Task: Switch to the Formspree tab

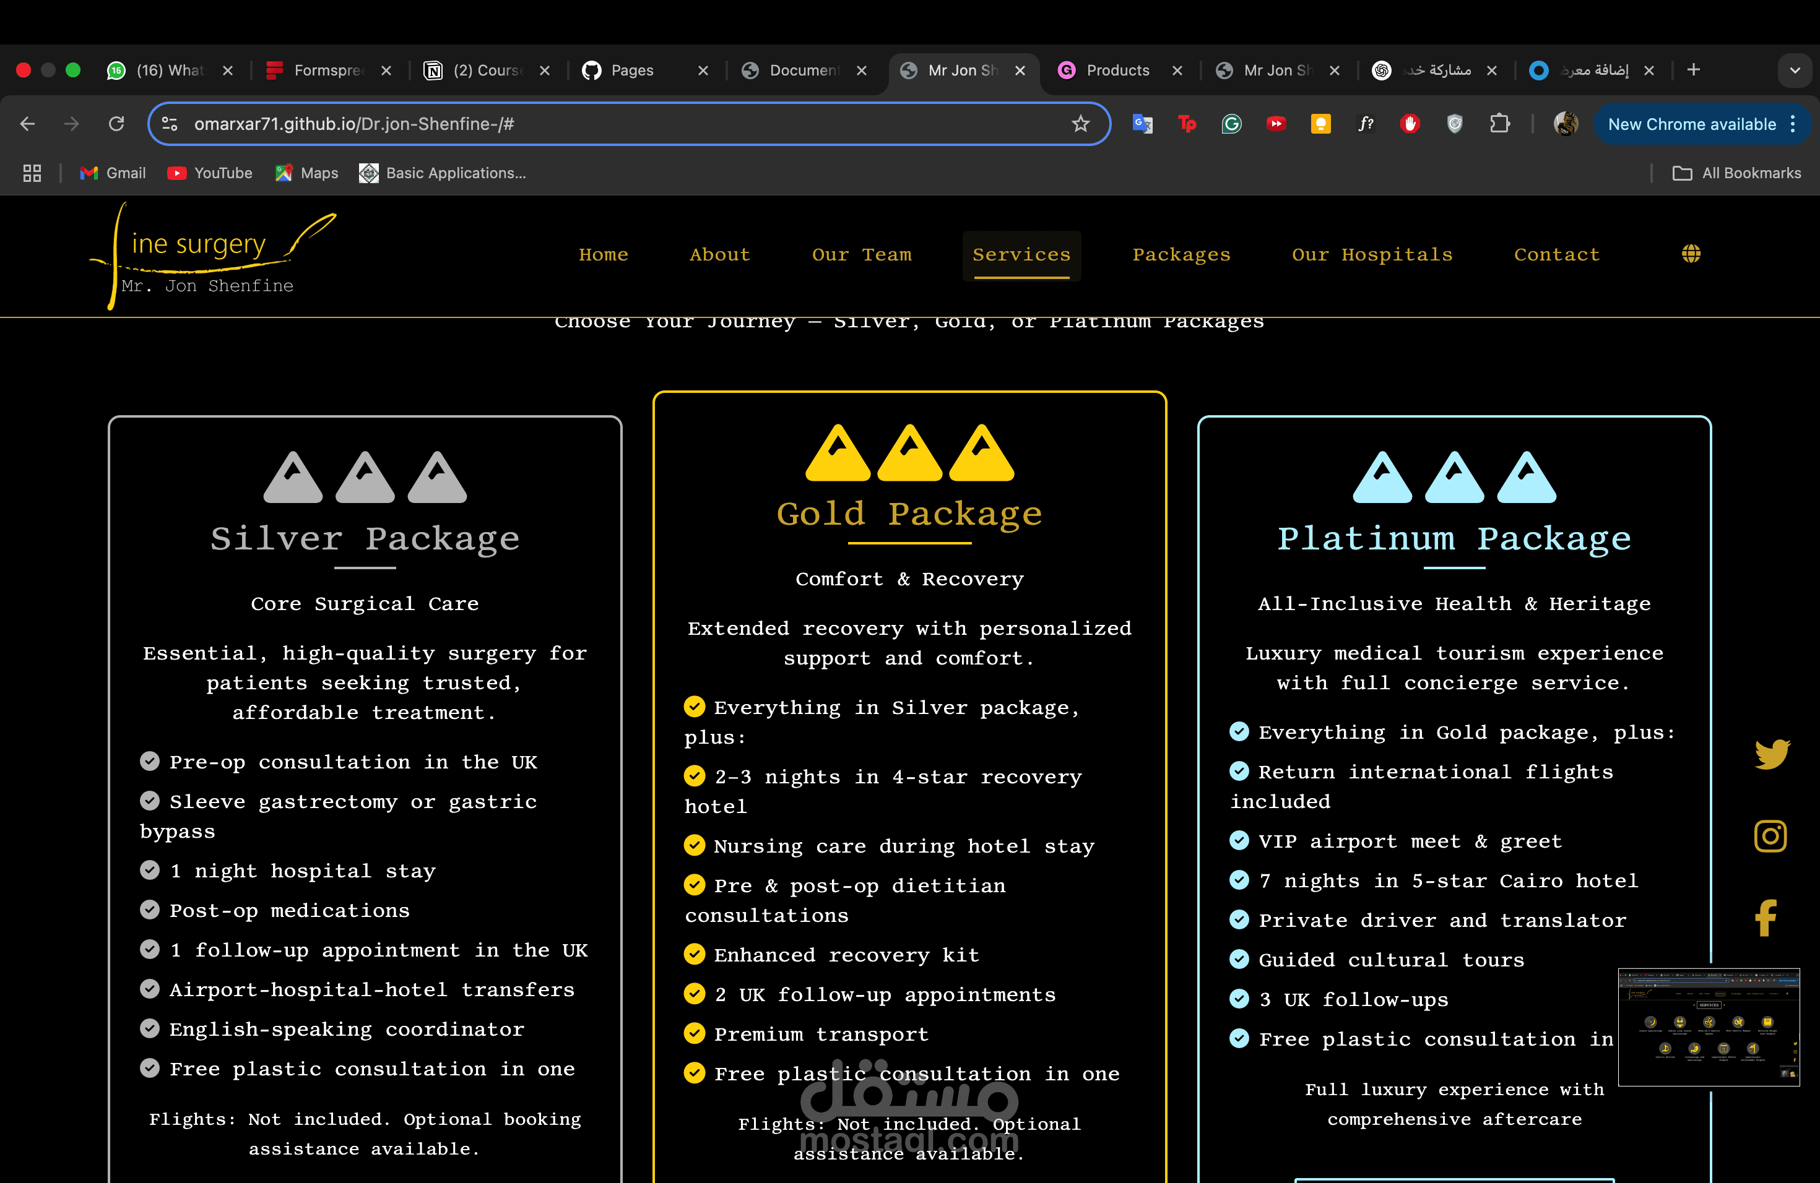Action: (327, 71)
